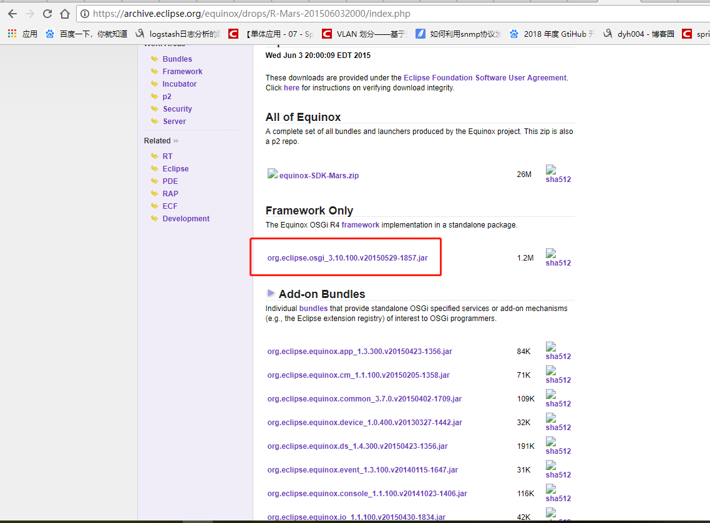
Task: Open the RT related link
Action: pyautogui.click(x=168, y=156)
